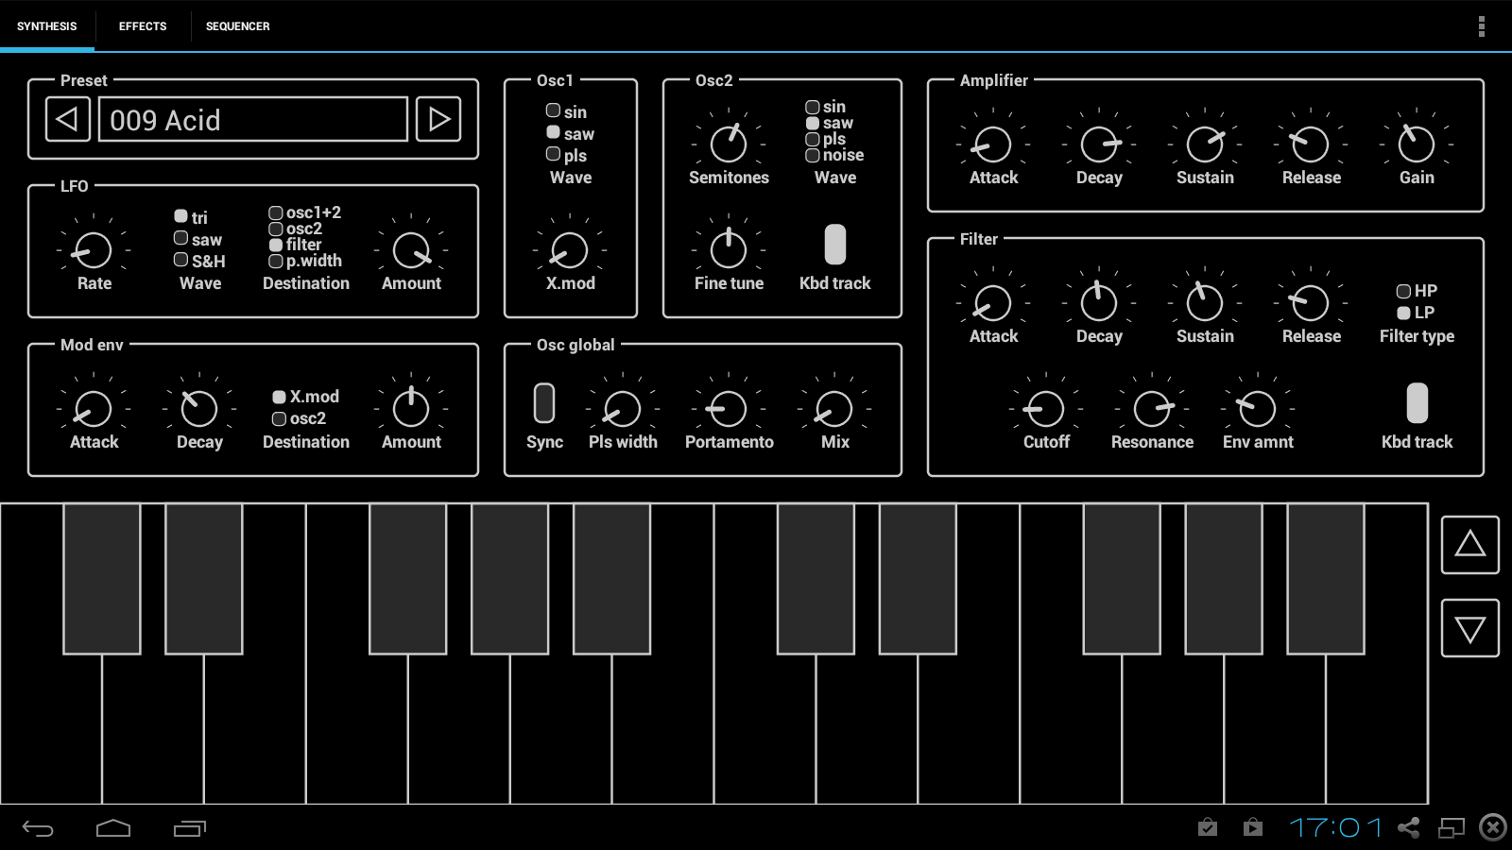The width and height of the screenshot is (1512, 850).
Task: Click the Filter Sustain knob
Action: 1206,303
